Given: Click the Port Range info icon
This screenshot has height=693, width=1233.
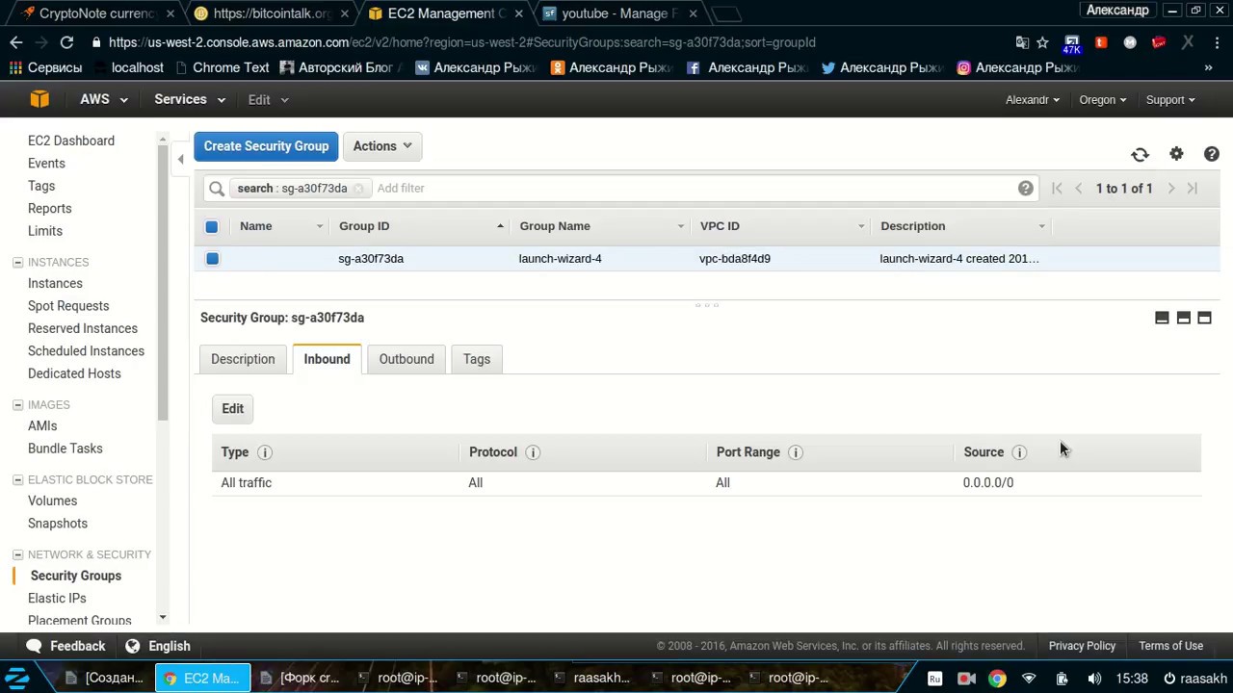Looking at the screenshot, I should coord(796,452).
